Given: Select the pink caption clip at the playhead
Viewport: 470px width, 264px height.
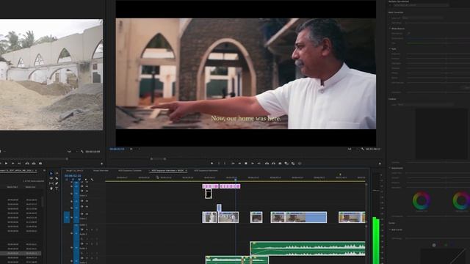Looking at the screenshot, I should tap(230, 186).
